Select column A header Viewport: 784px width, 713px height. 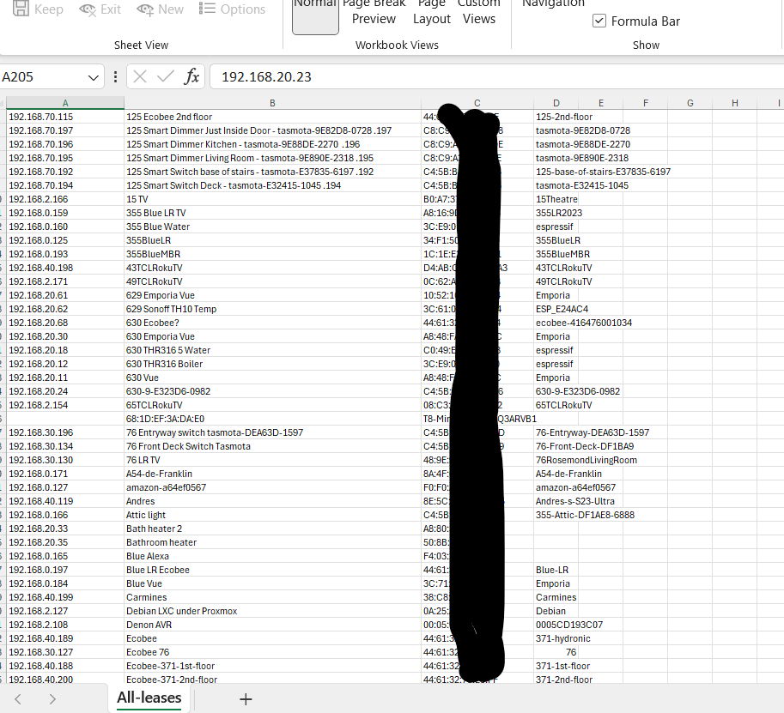click(x=65, y=103)
